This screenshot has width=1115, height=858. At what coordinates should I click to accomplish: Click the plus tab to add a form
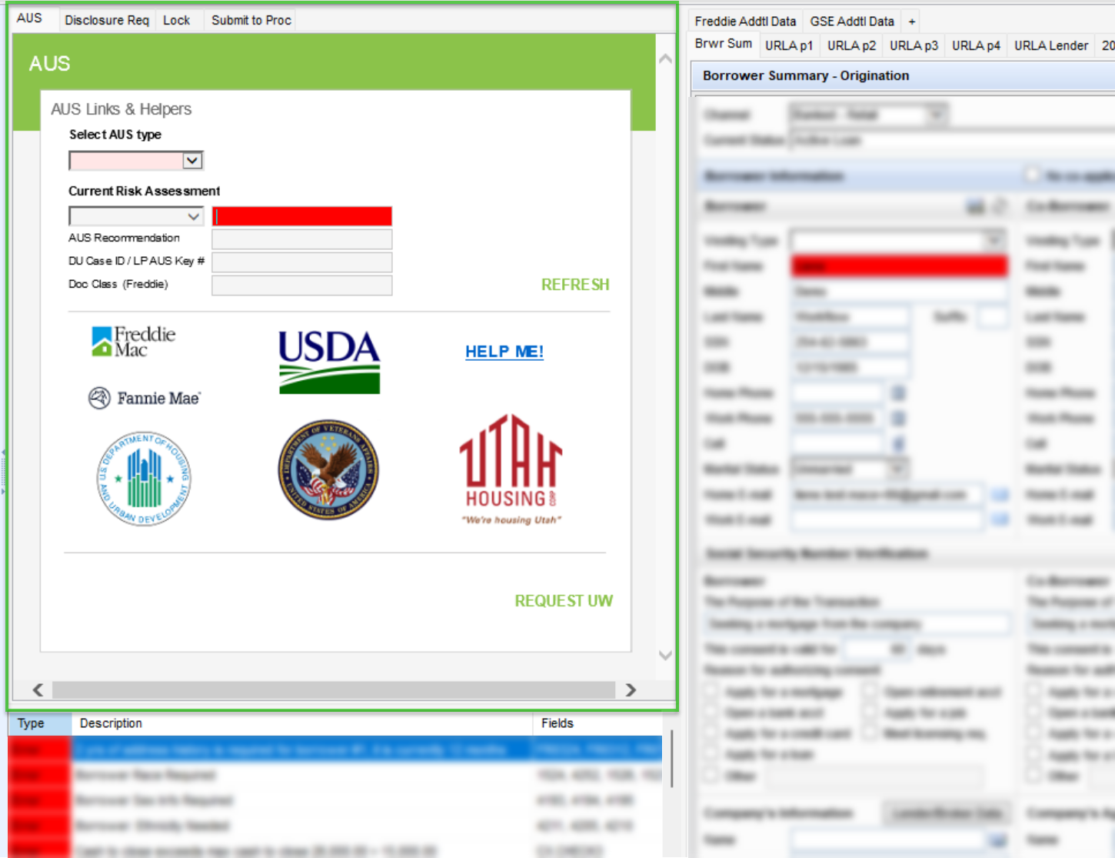[912, 22]
